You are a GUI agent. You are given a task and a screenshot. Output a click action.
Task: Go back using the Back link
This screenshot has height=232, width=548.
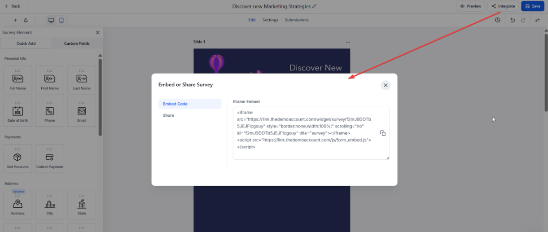click(13, 6)
